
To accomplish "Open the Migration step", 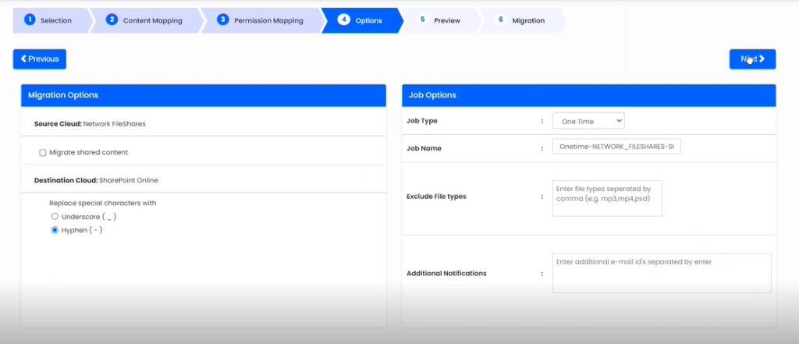I will click(522, 21).
